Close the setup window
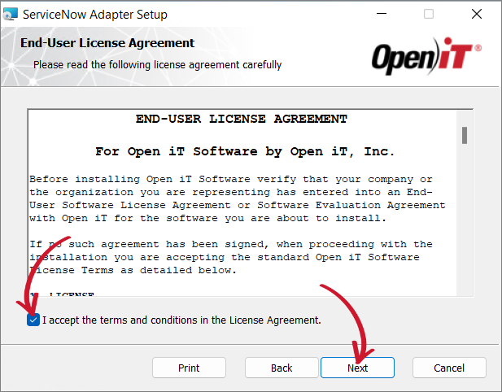This screenshot has width=502, height=392. pos(477,14)
